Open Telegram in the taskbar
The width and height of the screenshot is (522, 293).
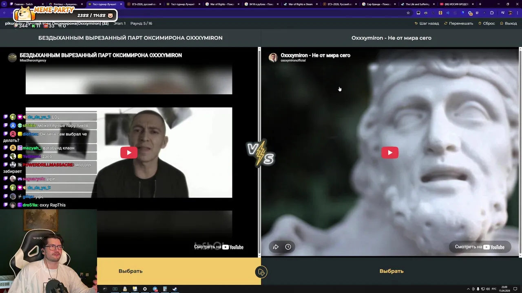coord(155,289)
